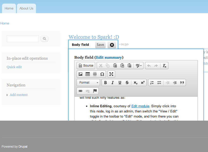
Task: Toggle numbered list
Action: click(x=152, y=83)
